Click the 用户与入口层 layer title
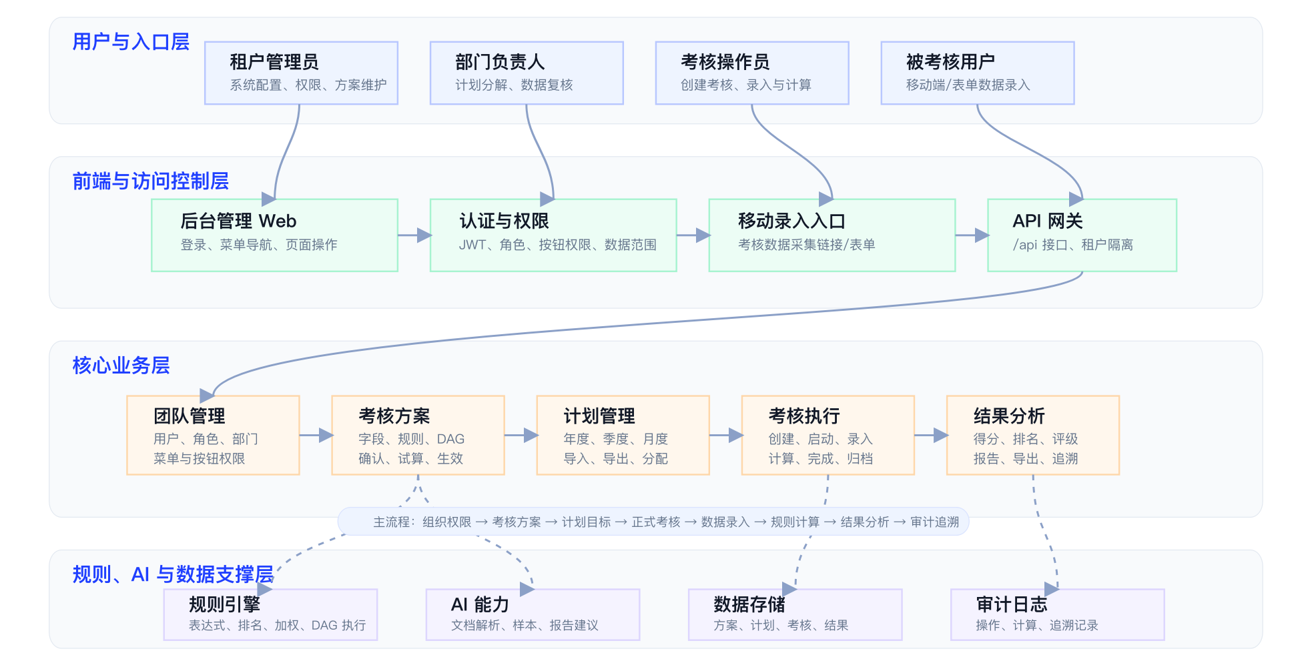 pyautogui.click(x=131, y=42)
